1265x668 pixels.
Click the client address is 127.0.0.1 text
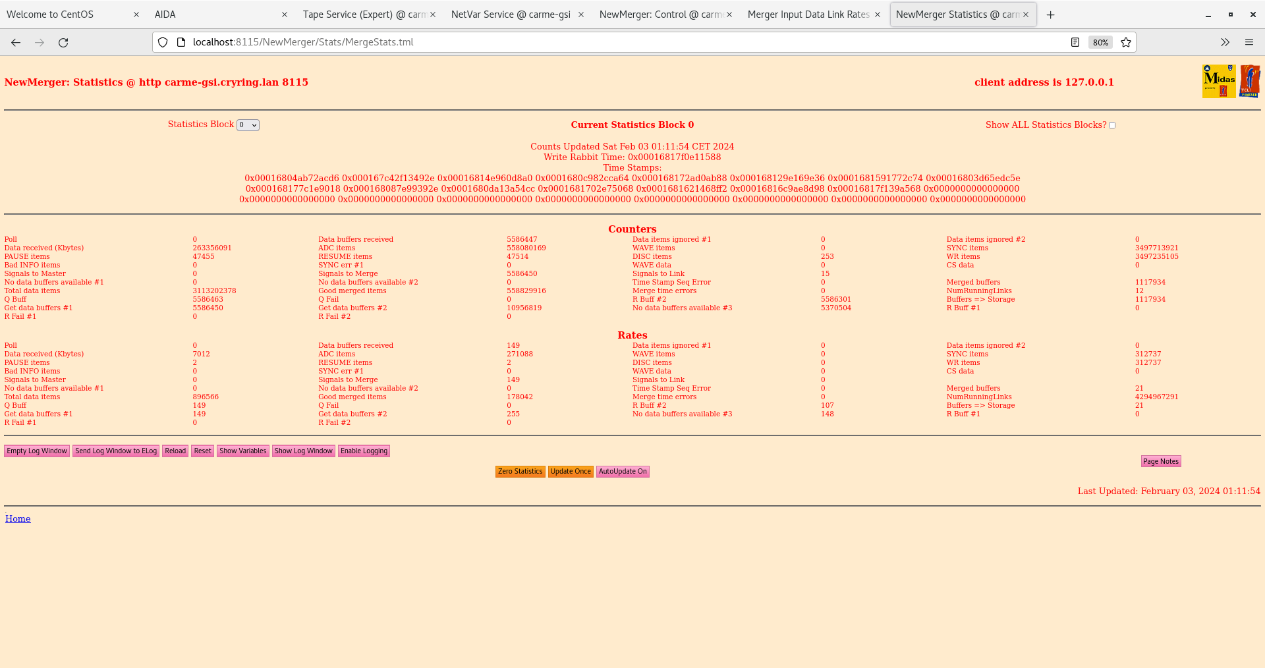[1044, 82]
